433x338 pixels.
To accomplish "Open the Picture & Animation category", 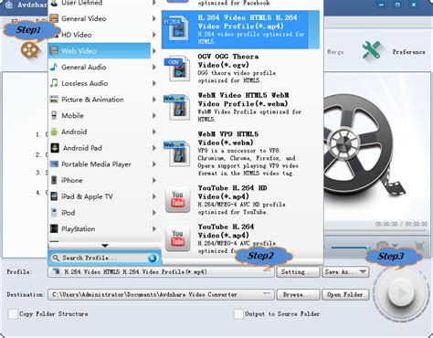I will pyautogui.click(x=100, y=100).
